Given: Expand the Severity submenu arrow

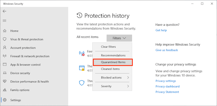Looking at the screenshot, I should pos(128,86).
